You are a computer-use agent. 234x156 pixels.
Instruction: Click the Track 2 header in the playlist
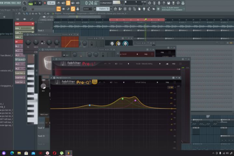41,31
